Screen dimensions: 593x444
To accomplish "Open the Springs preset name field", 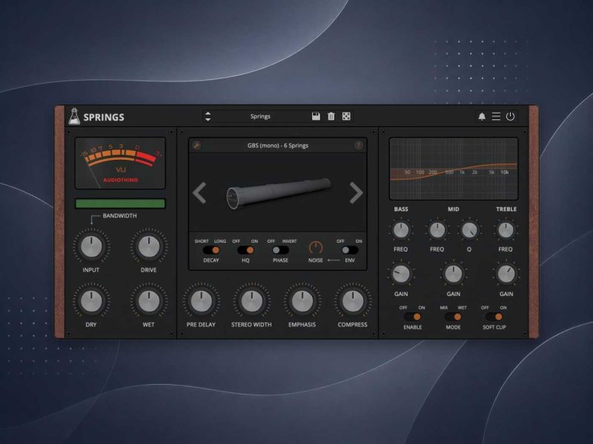I will 260,116.
